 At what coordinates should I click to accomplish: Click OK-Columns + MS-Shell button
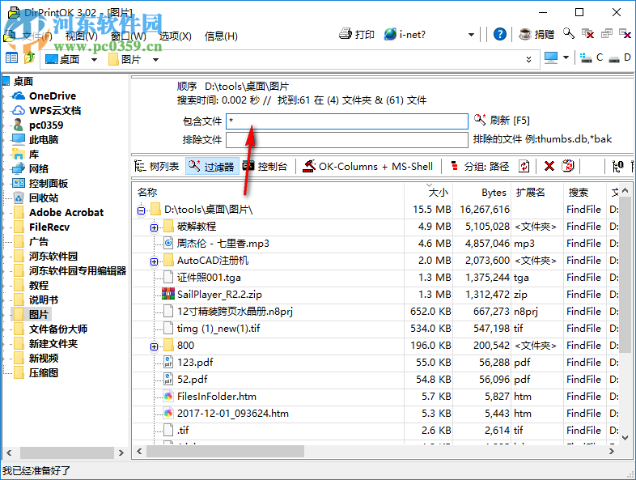tap(367, 167)
